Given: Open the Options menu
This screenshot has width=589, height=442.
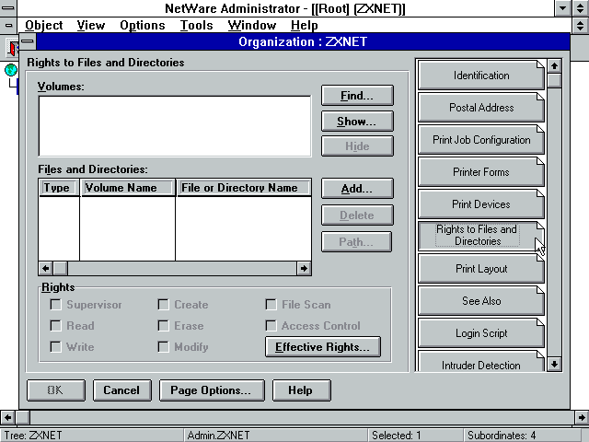Looking at the screenshot, I should (x=143, y=25).
